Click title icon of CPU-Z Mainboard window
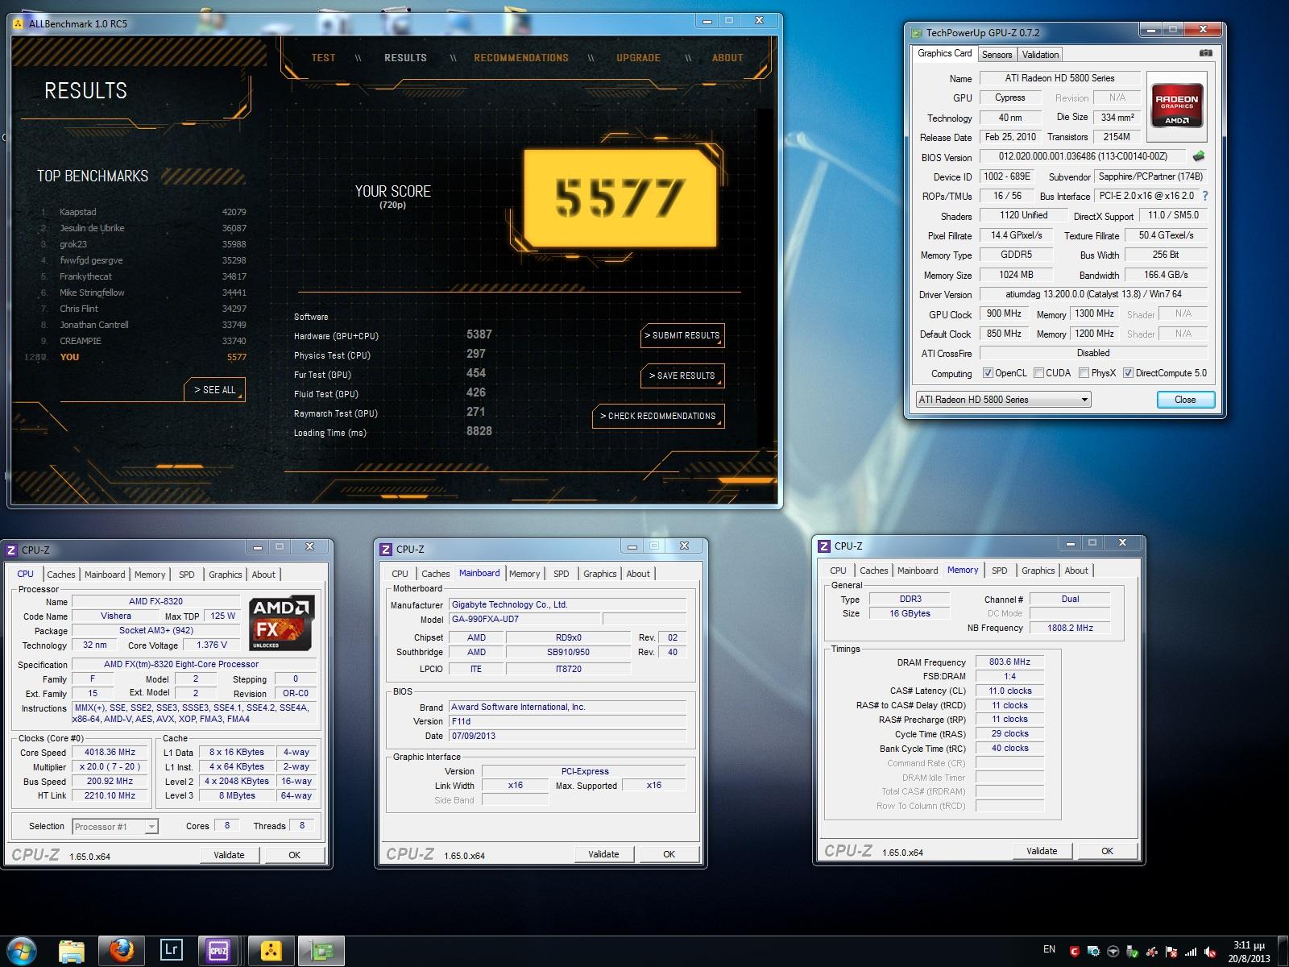Screen dimensions: 1289x967 click(385, 549)
